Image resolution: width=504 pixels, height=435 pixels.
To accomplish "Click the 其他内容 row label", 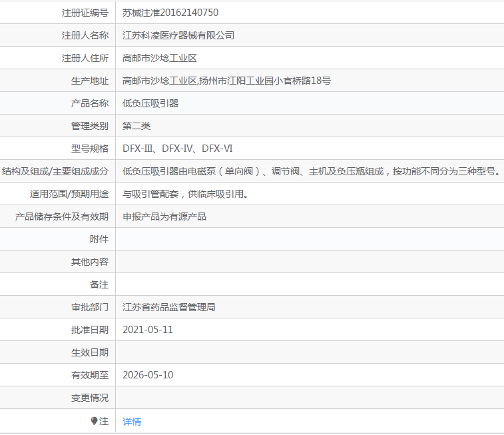I will 89,262.
